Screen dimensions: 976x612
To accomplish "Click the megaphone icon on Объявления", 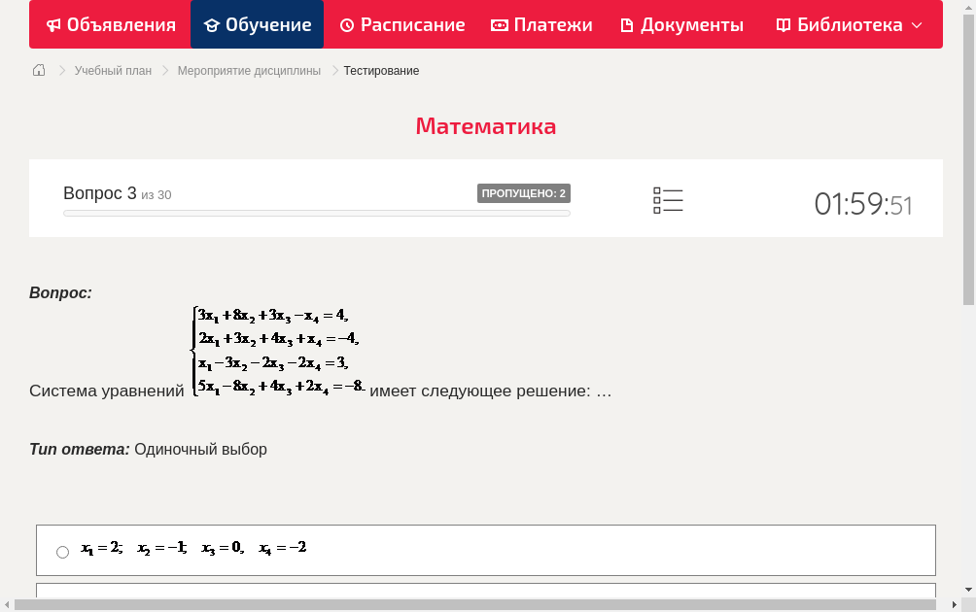I will (x=54, y=24).
